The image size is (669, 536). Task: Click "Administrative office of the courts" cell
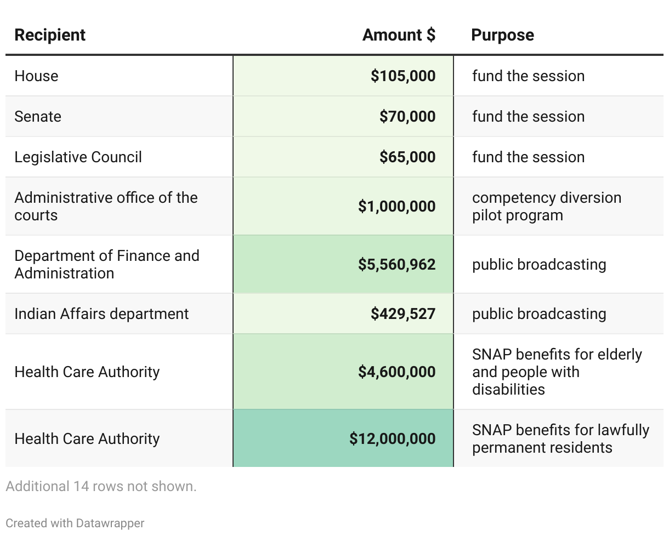106,206
